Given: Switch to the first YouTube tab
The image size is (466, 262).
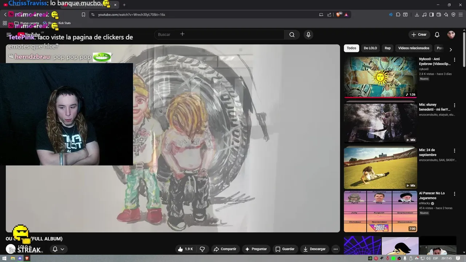Looking at the screenshot, I should pyautogui.click(x=31, y=5).
